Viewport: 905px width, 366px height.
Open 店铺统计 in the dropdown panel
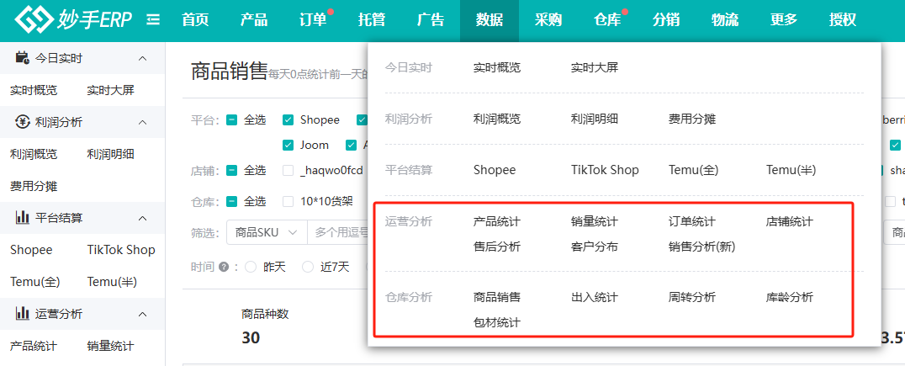pyautogui.click(x=790, y=221)
